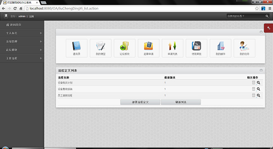This screenshot has height=149, width=273.
Task: Open the Chrome hamburger menu
Action: tap(270, 9)
